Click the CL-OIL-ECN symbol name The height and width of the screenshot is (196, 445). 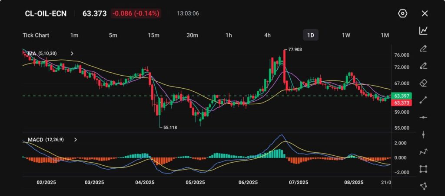pyautogui.click(x=45, y=13)
